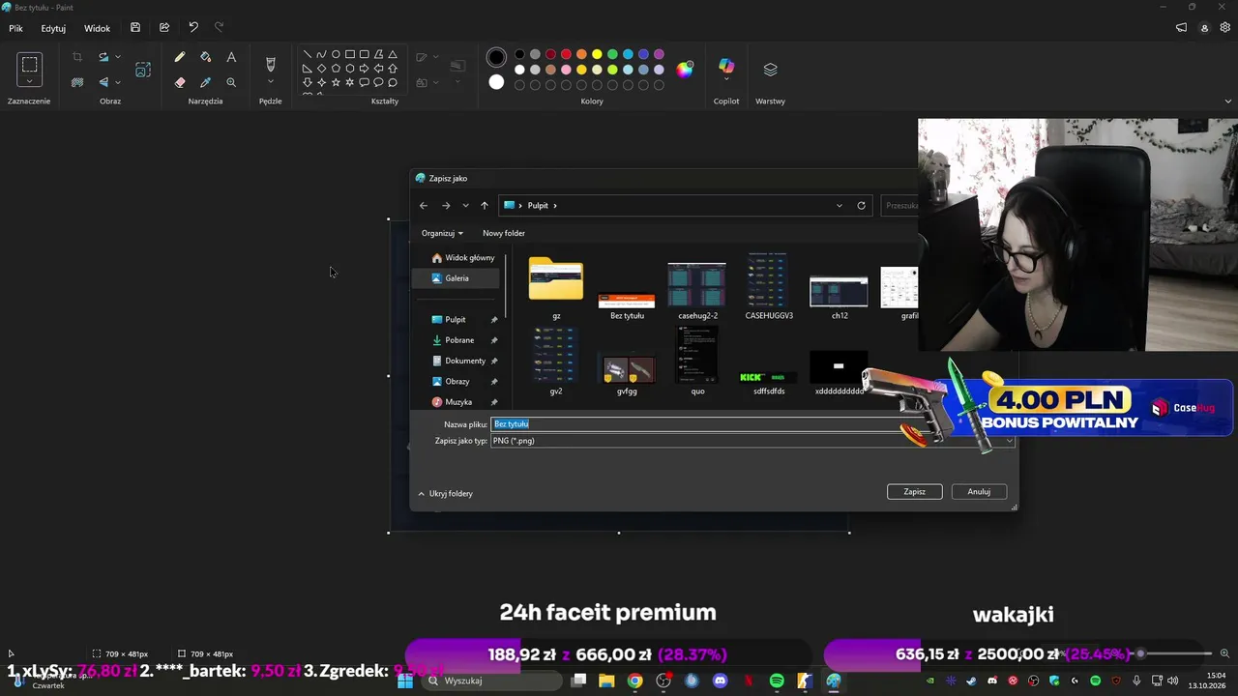Viewport: 1238px width, 696px height.
Task: Select the Pencil tool
Action: [180, 57]
